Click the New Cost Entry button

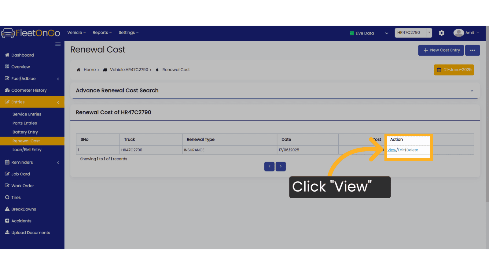441,50
